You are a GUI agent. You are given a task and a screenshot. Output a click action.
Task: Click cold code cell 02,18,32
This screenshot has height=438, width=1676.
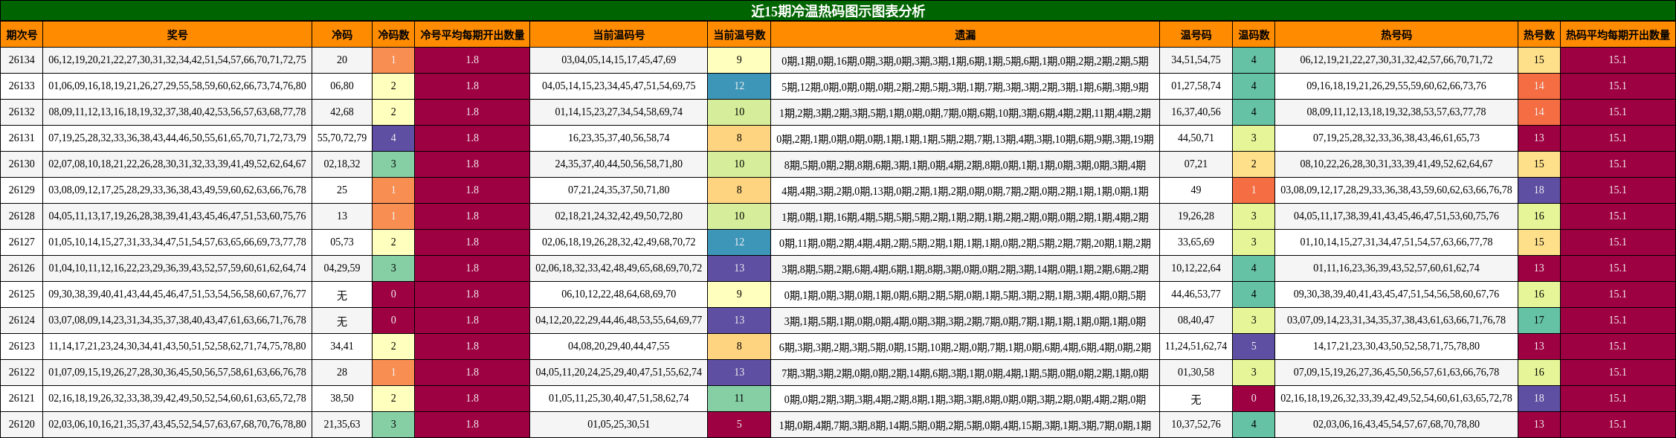[x=342, y=164]
